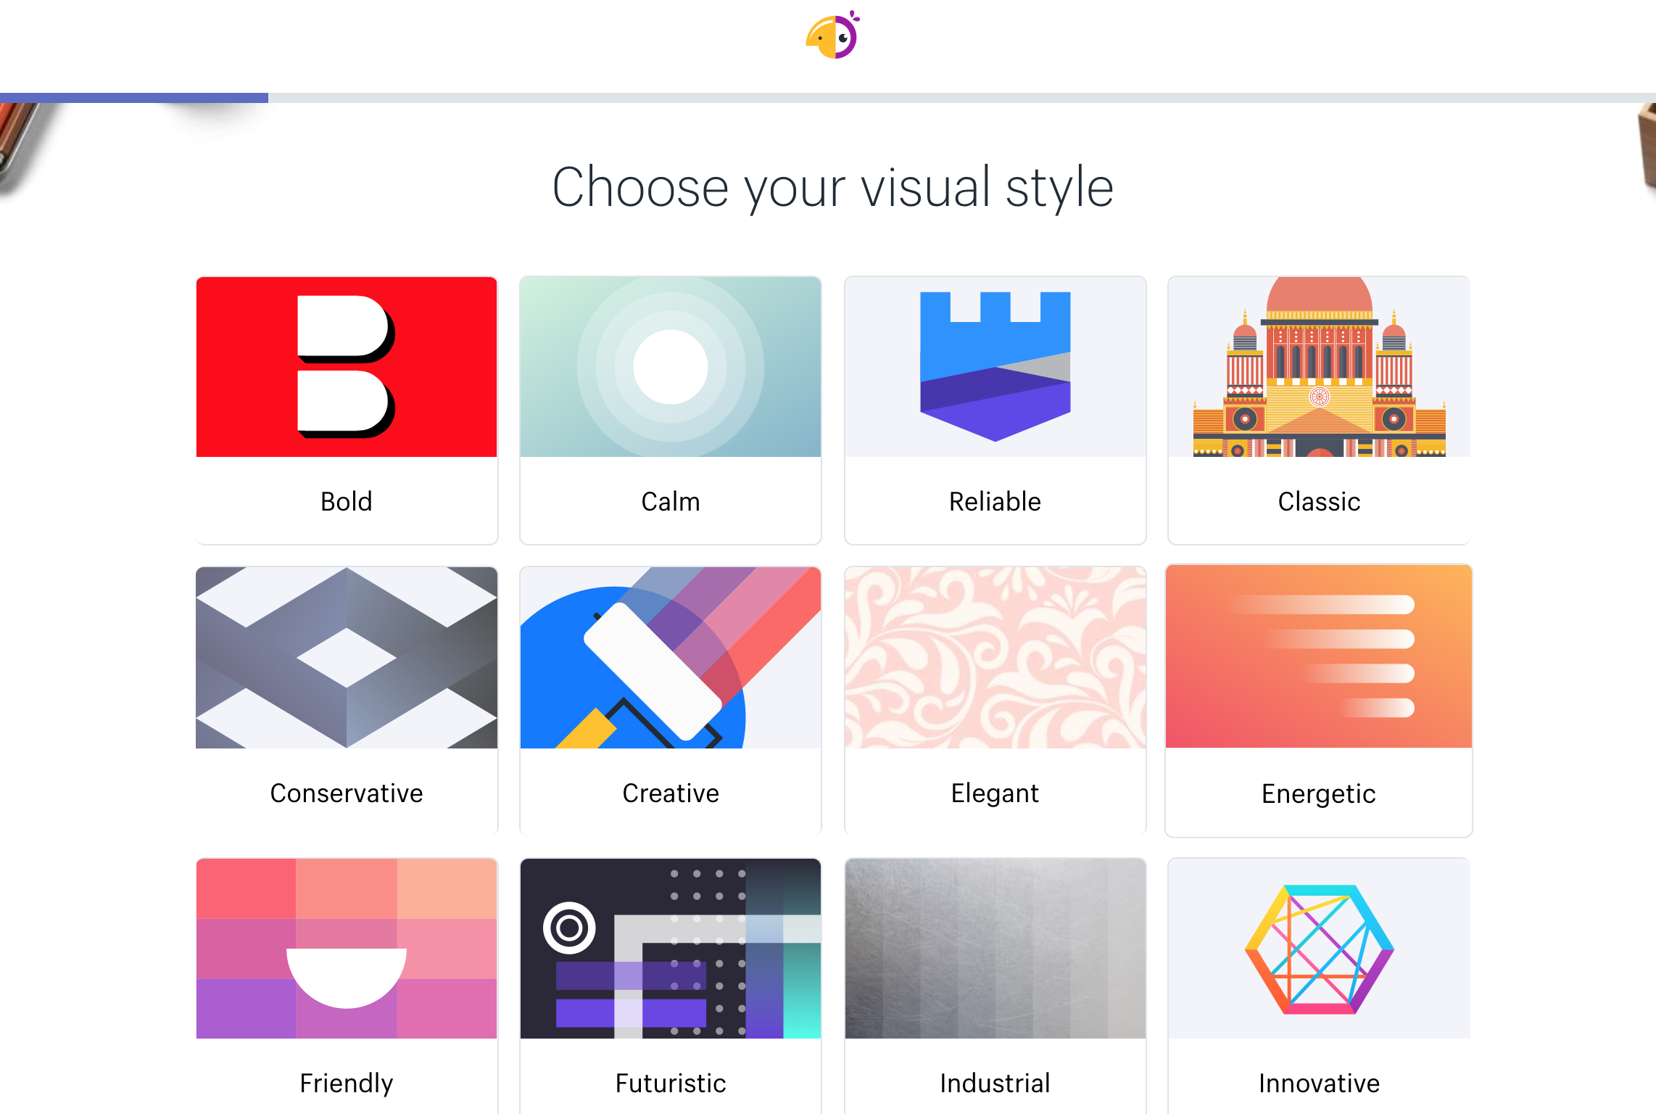Screen dimensions: 1656x1114
Task: Choose the Conservative gray geometric image
Action: click(x=347, y=658)
